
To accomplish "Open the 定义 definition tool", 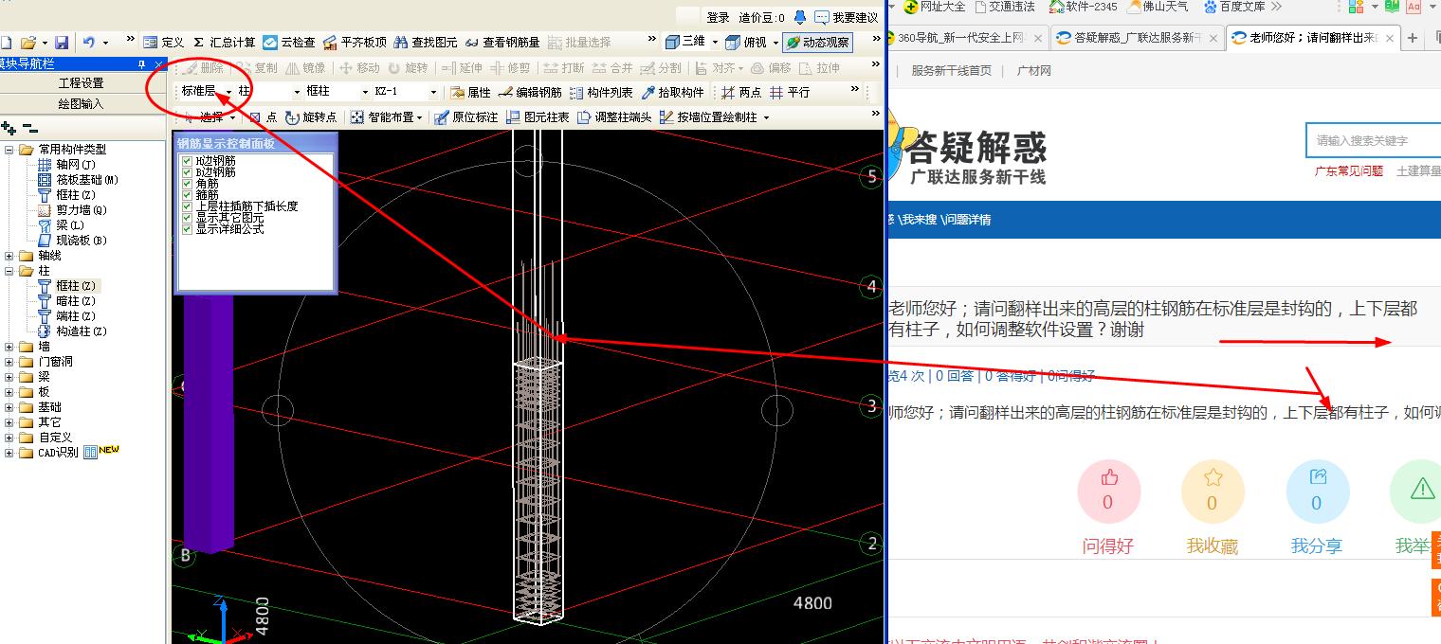I will pyautogui.click(x=164, y=43).
